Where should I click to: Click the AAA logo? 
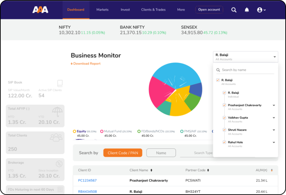point(40,10)
